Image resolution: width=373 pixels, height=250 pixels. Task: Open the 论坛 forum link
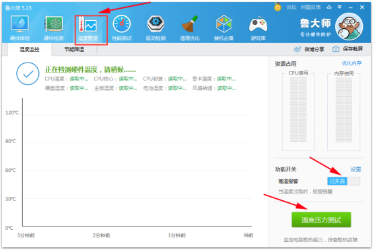(x=291, y=7)
